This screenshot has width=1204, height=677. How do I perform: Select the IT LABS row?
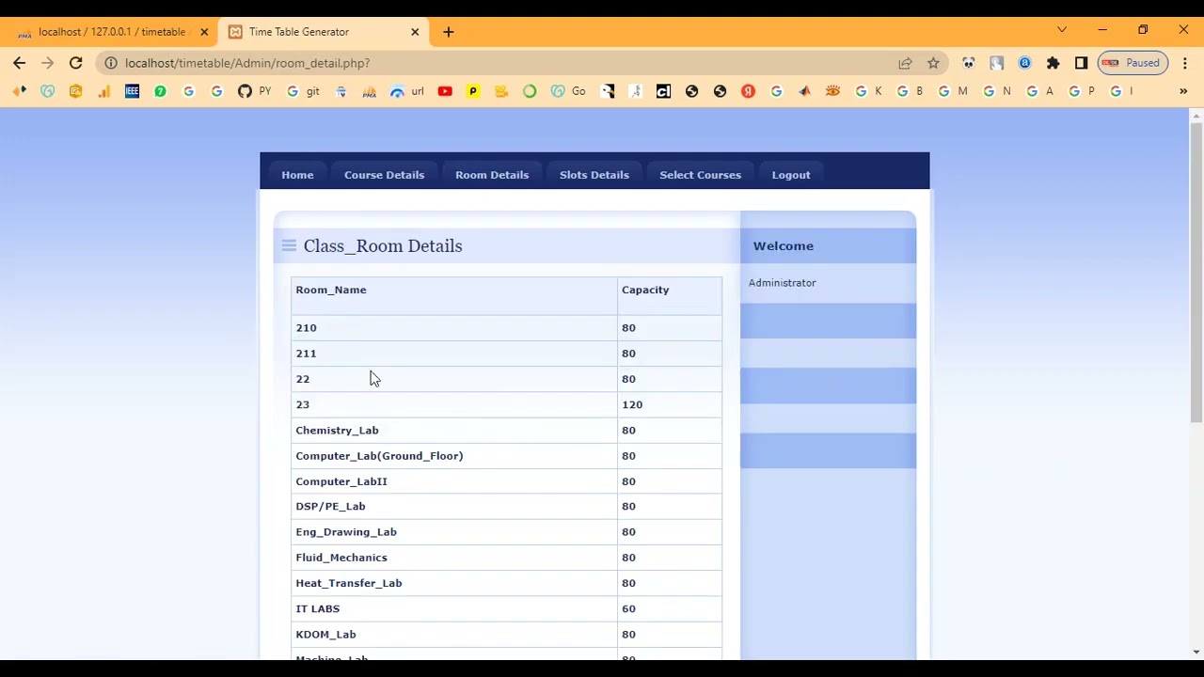pos(506,608)
